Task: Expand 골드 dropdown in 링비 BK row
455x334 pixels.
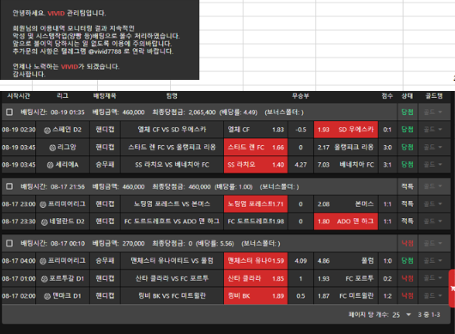Action: pos(434,295)
